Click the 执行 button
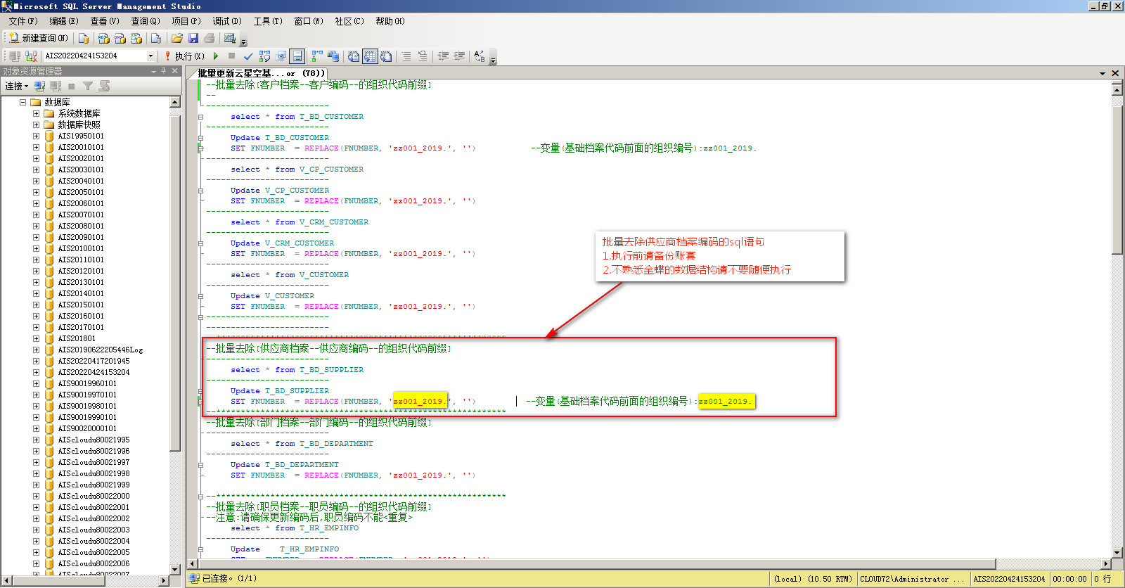This screenshot has height=588, width=1125. point(184,56)
